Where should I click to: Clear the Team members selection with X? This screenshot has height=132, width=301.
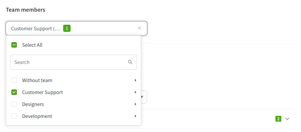pos(139,28)
